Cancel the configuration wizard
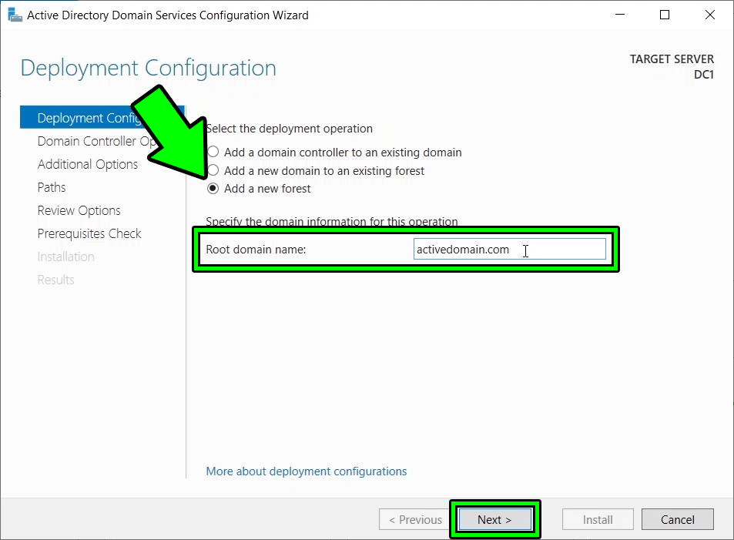The image size is (734, 540). click(676, 519)
